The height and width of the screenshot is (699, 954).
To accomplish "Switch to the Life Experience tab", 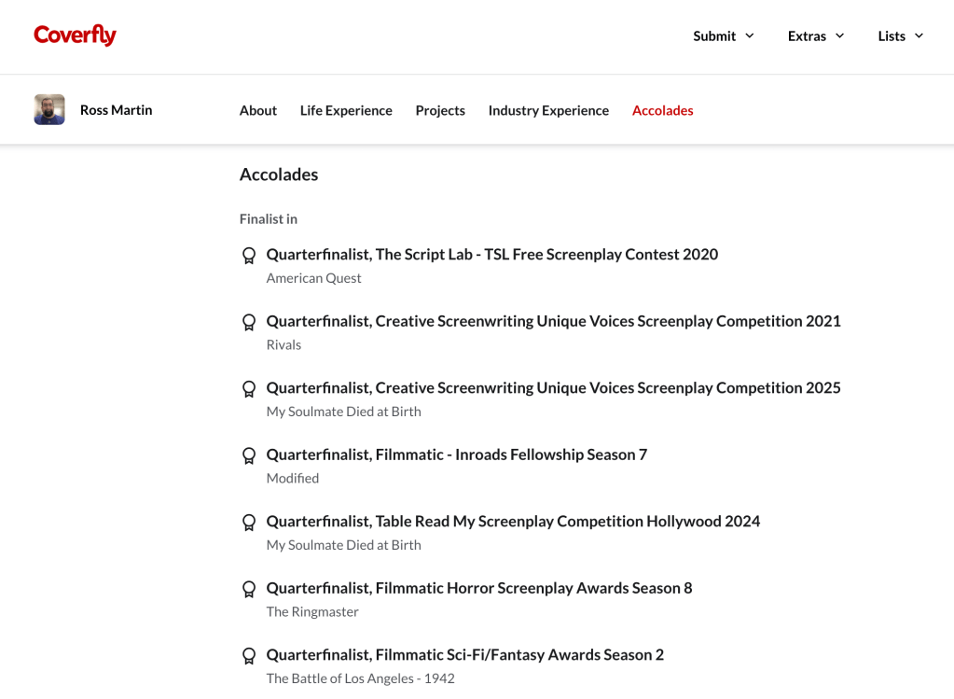I will 346,110.
